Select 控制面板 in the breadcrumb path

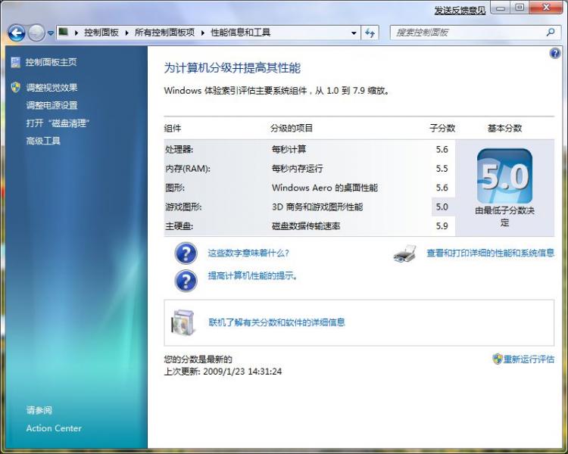(x=101, y=33)
